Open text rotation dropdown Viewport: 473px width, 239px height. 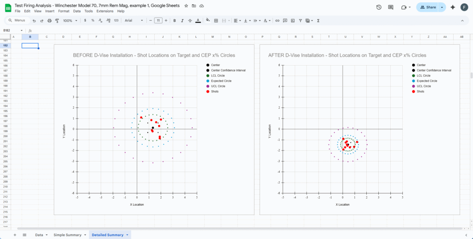click(267, 20)
